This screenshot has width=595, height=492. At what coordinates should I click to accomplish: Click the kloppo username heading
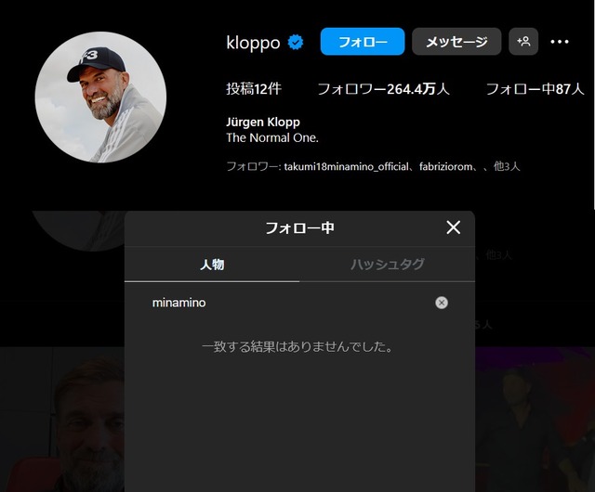[x=253, y=43]
